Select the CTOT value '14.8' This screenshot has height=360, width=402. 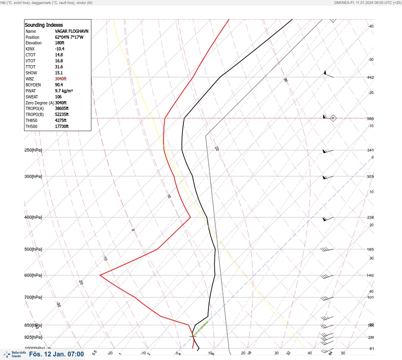pyautogui.click(x=59, y=55)
